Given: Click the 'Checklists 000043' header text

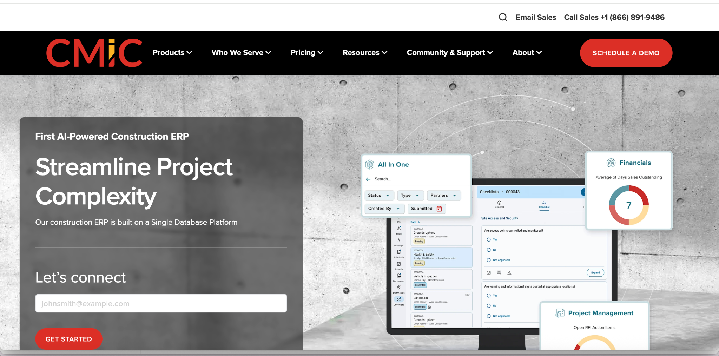Looking at the screenshot, I should coord(500,192).
